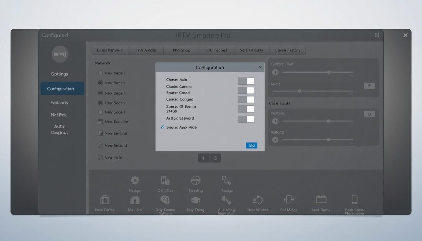Uncheck the New Vide checkbox
Viewport: 422px width, 241px height.
(x=100, y=158)
